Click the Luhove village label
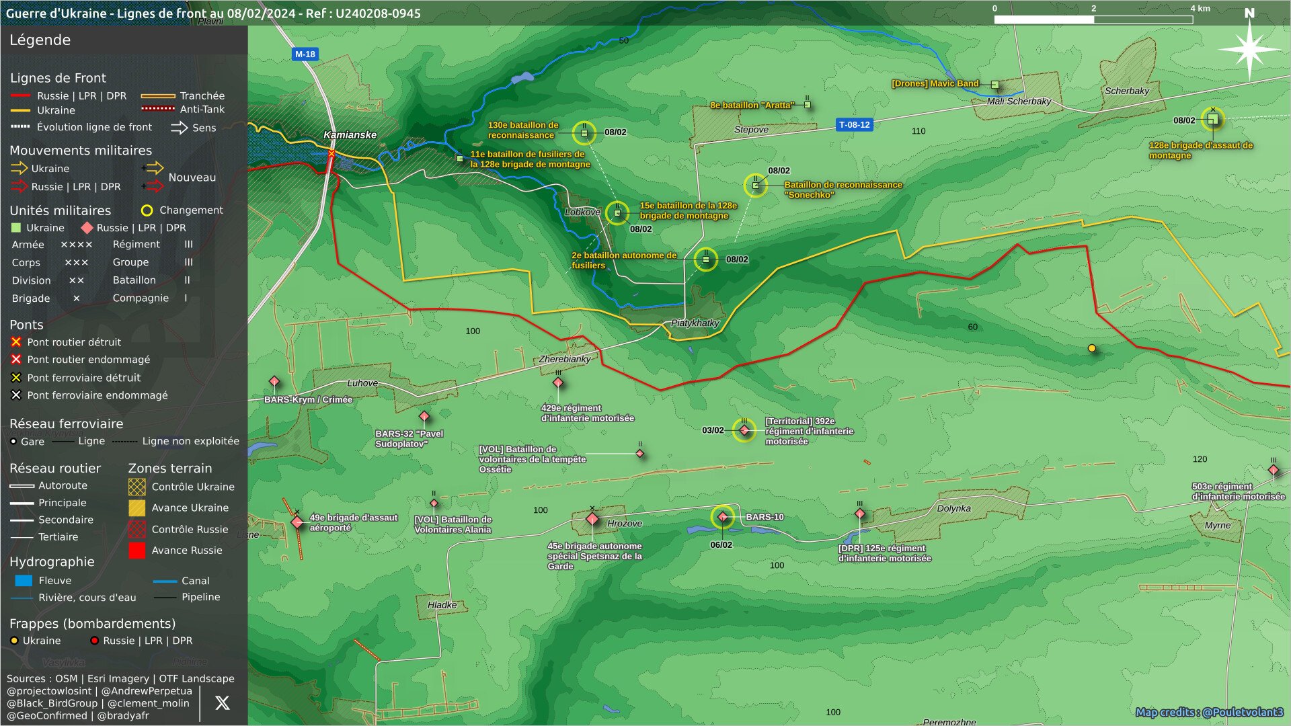1291x726 pixels. [362, 383]
